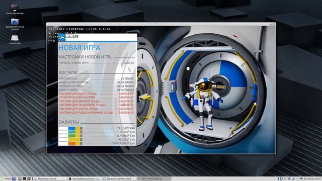Open the volume tray icon
The width and height of the screenshot is (322, 181).
pyautogui.click(x=301, y=179)
